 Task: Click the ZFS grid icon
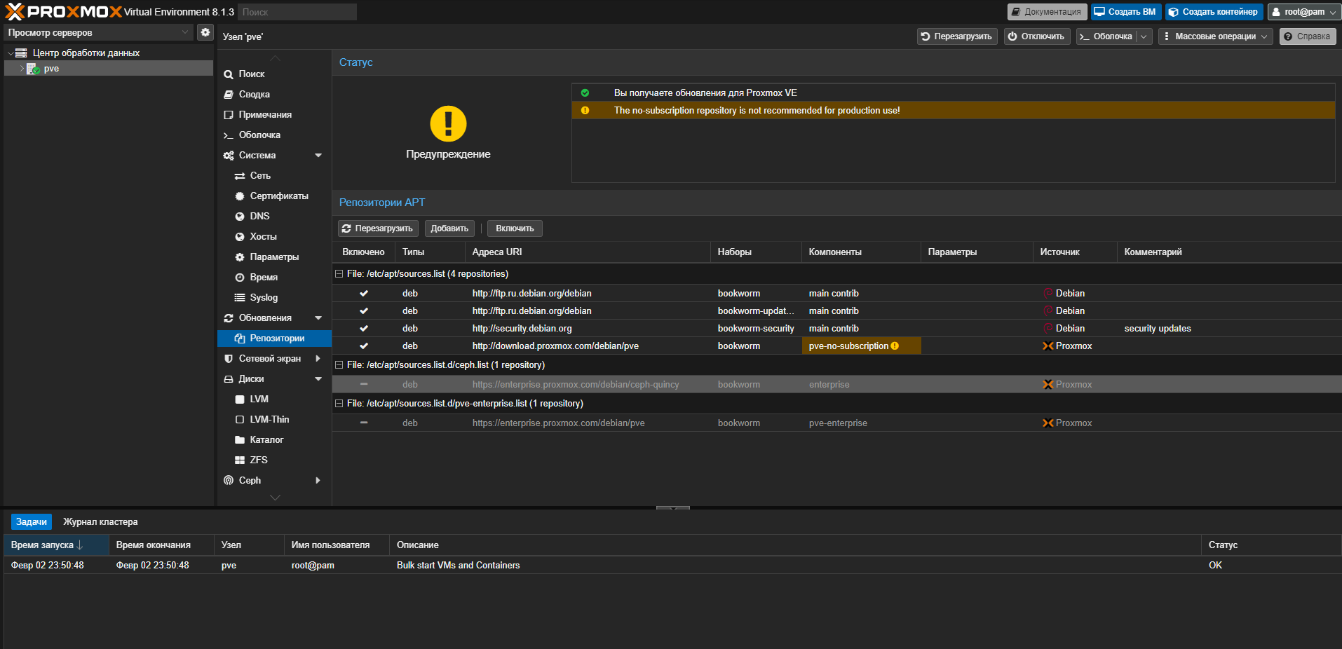click(x=240, y=460)
